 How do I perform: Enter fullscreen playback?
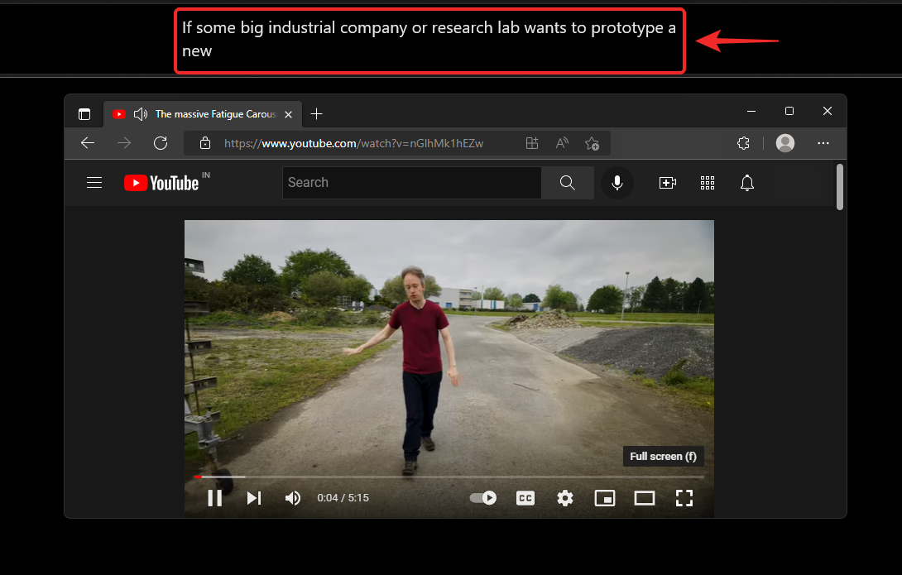click(684, 497)
